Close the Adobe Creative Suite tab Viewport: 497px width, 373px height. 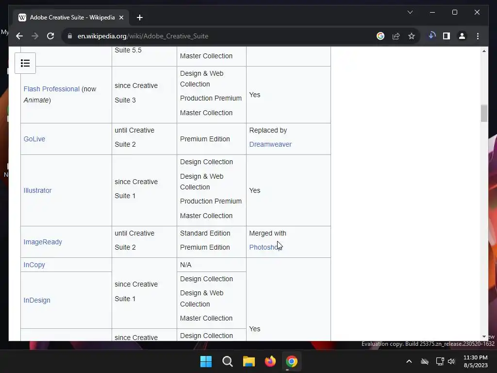121,17
